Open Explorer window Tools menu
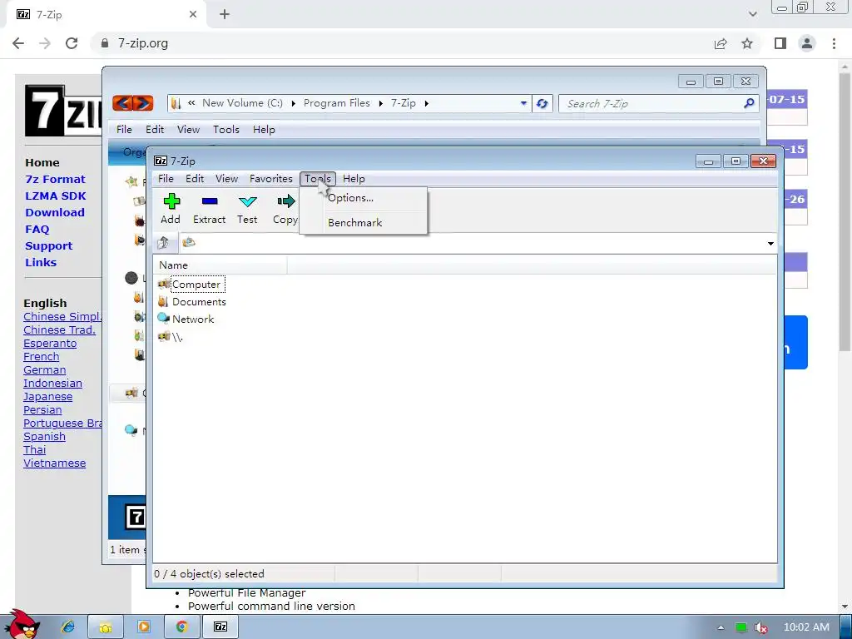Image resolution: width=852 pixels, height=639 pixels. (x=226, y=129)
